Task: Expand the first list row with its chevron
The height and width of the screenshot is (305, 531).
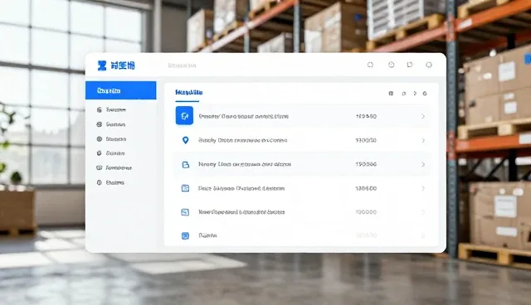Action: pyautogui.click(x=423, y=116)
